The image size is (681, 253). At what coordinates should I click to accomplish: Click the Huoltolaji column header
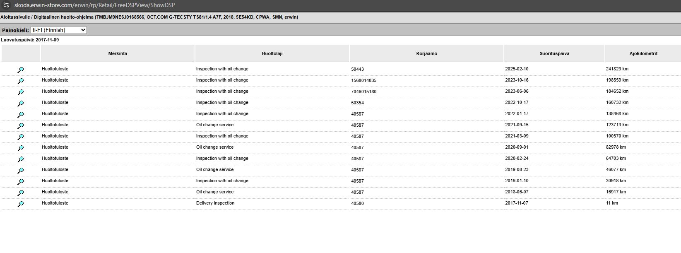click(272, 53)
